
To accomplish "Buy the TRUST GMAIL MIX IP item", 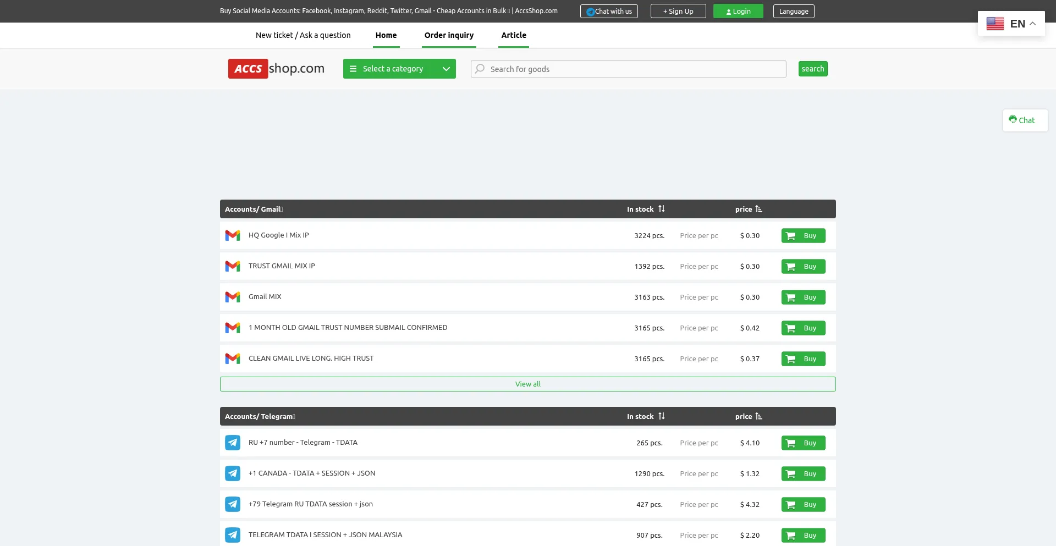I will [803, 267].
